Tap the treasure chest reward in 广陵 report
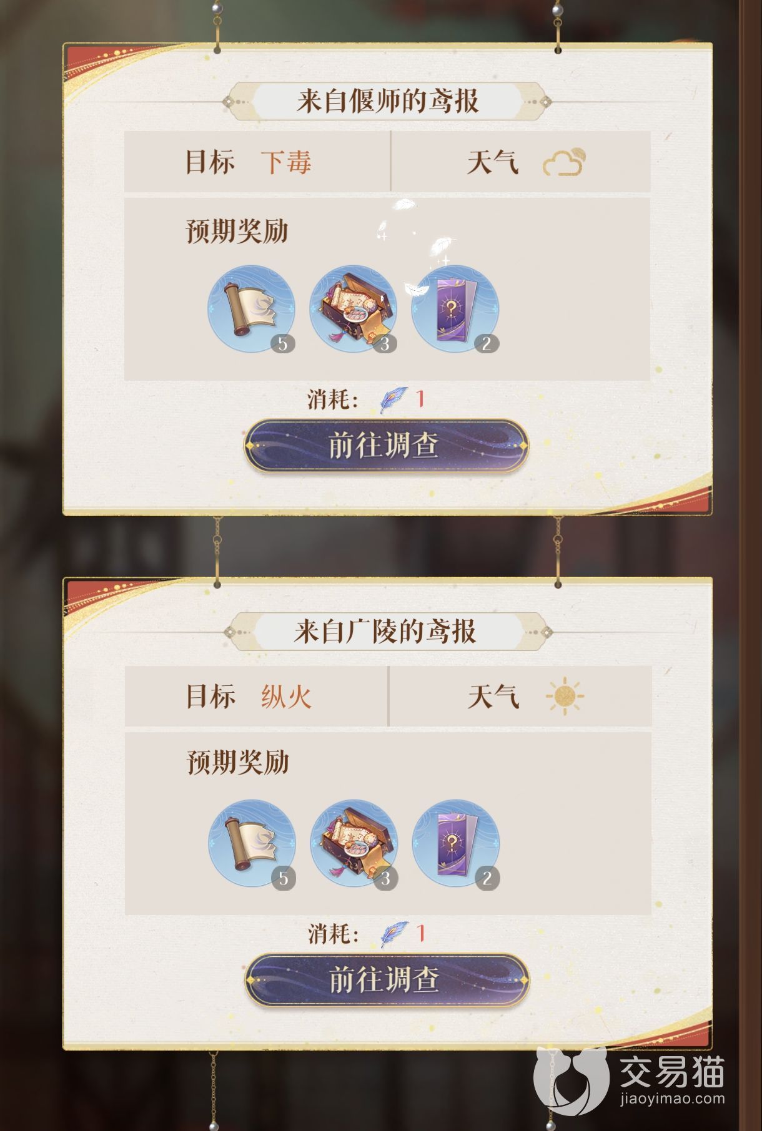The image size is (762, 1131). [354, 844]
